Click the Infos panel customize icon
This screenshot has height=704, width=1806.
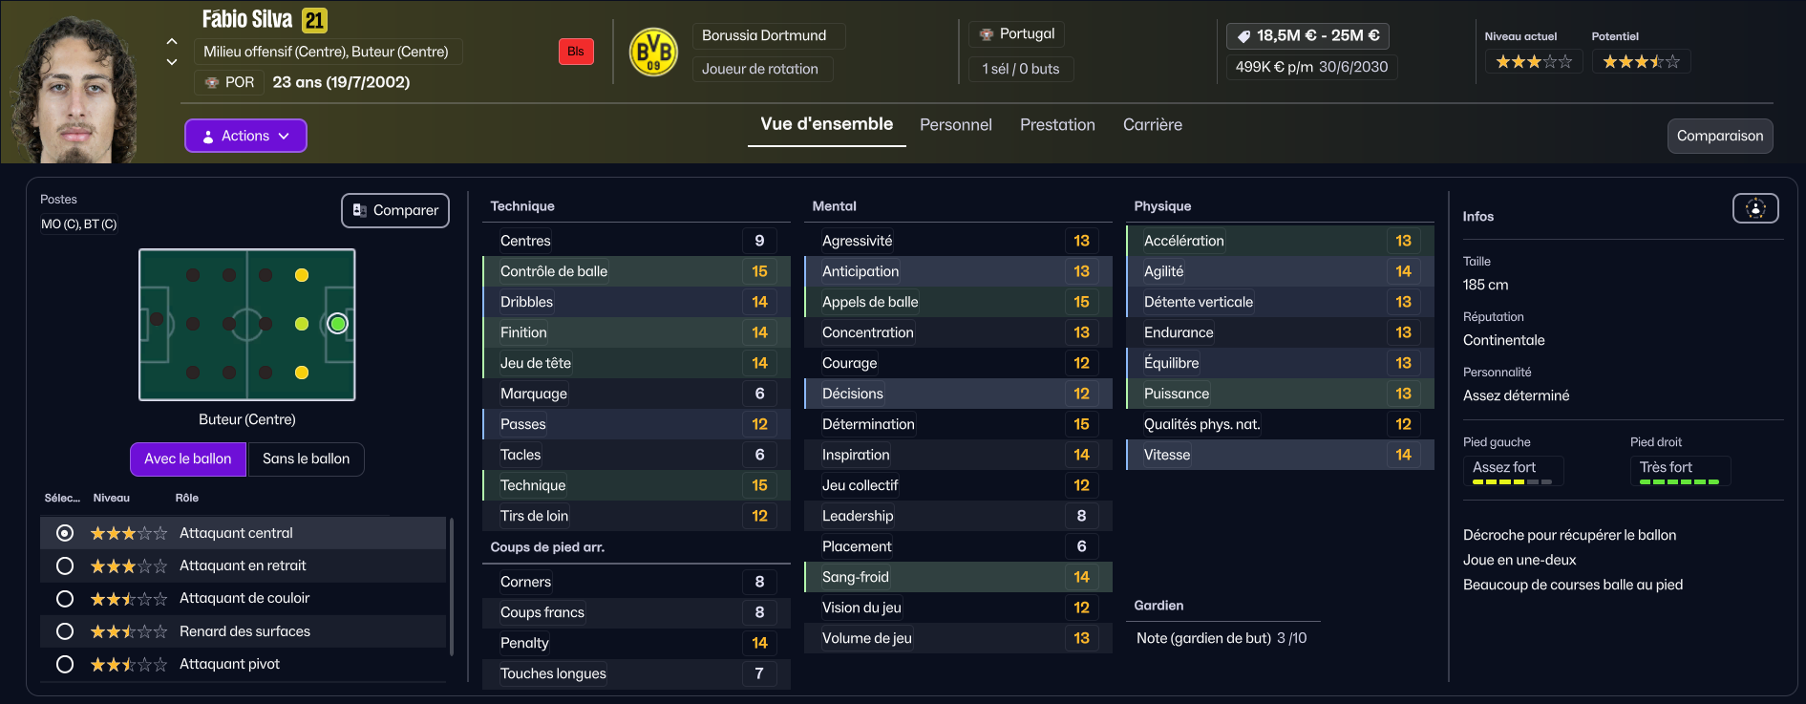click(1755, 208)
